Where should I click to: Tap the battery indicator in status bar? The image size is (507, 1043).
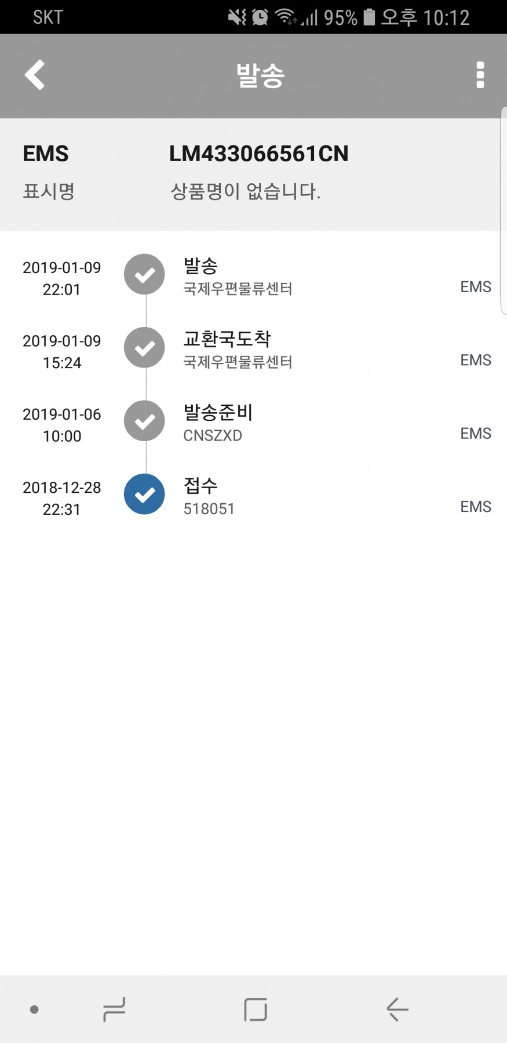pyautogui.click(x=369, y=17)
